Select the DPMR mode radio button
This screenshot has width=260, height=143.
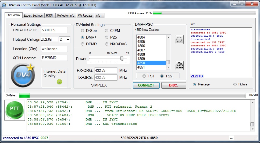(83, 44)
